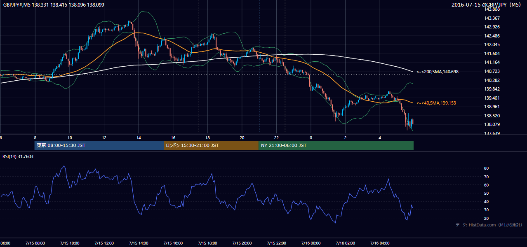Viewport: 527px width, 247px height.
Task: Click the date label 7/16 04:00
Action: pos(380,243)
